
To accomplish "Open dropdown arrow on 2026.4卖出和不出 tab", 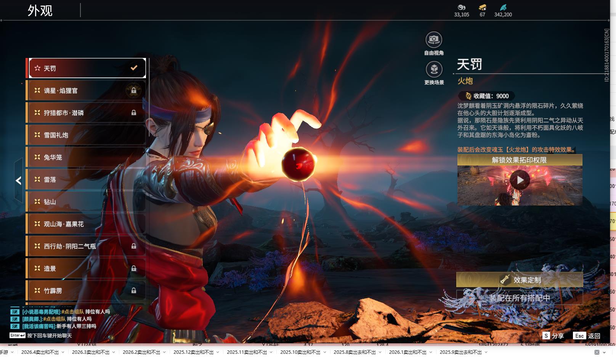I will pyautogui.click(x=63, y=352).
